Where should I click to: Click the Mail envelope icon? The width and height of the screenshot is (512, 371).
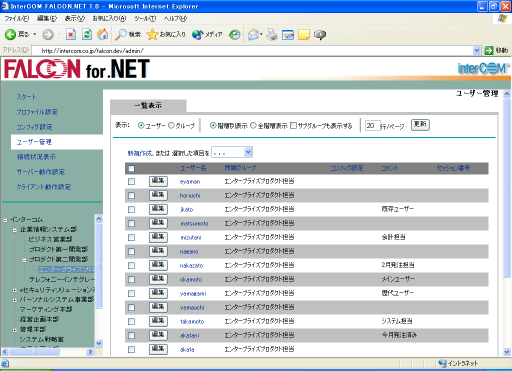(x=253, y=34)
